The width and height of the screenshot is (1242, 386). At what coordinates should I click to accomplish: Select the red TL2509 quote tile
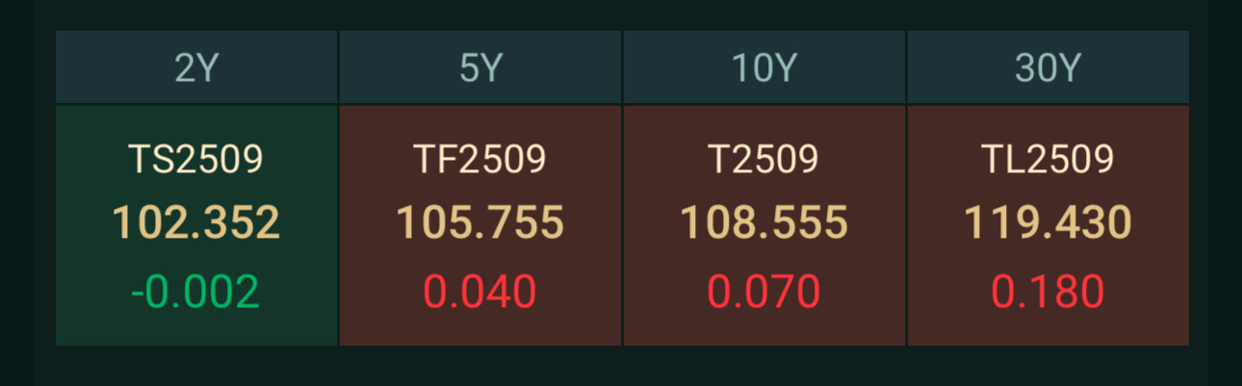(1048, 225)
